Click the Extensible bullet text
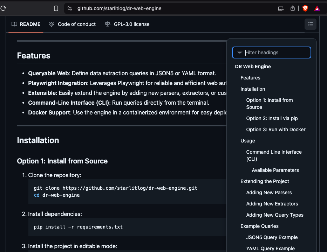The image size is (327, 252). point(127,93)
